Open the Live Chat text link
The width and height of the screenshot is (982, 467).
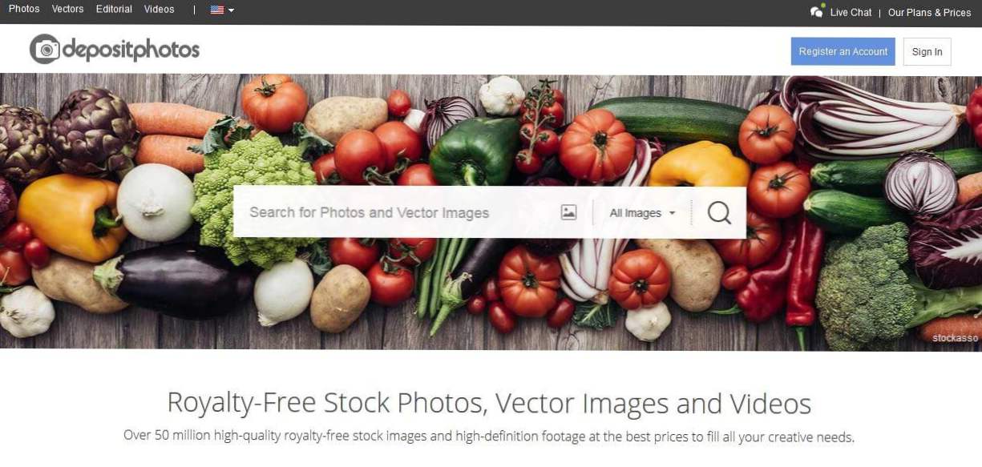click(x=851, y=12)
